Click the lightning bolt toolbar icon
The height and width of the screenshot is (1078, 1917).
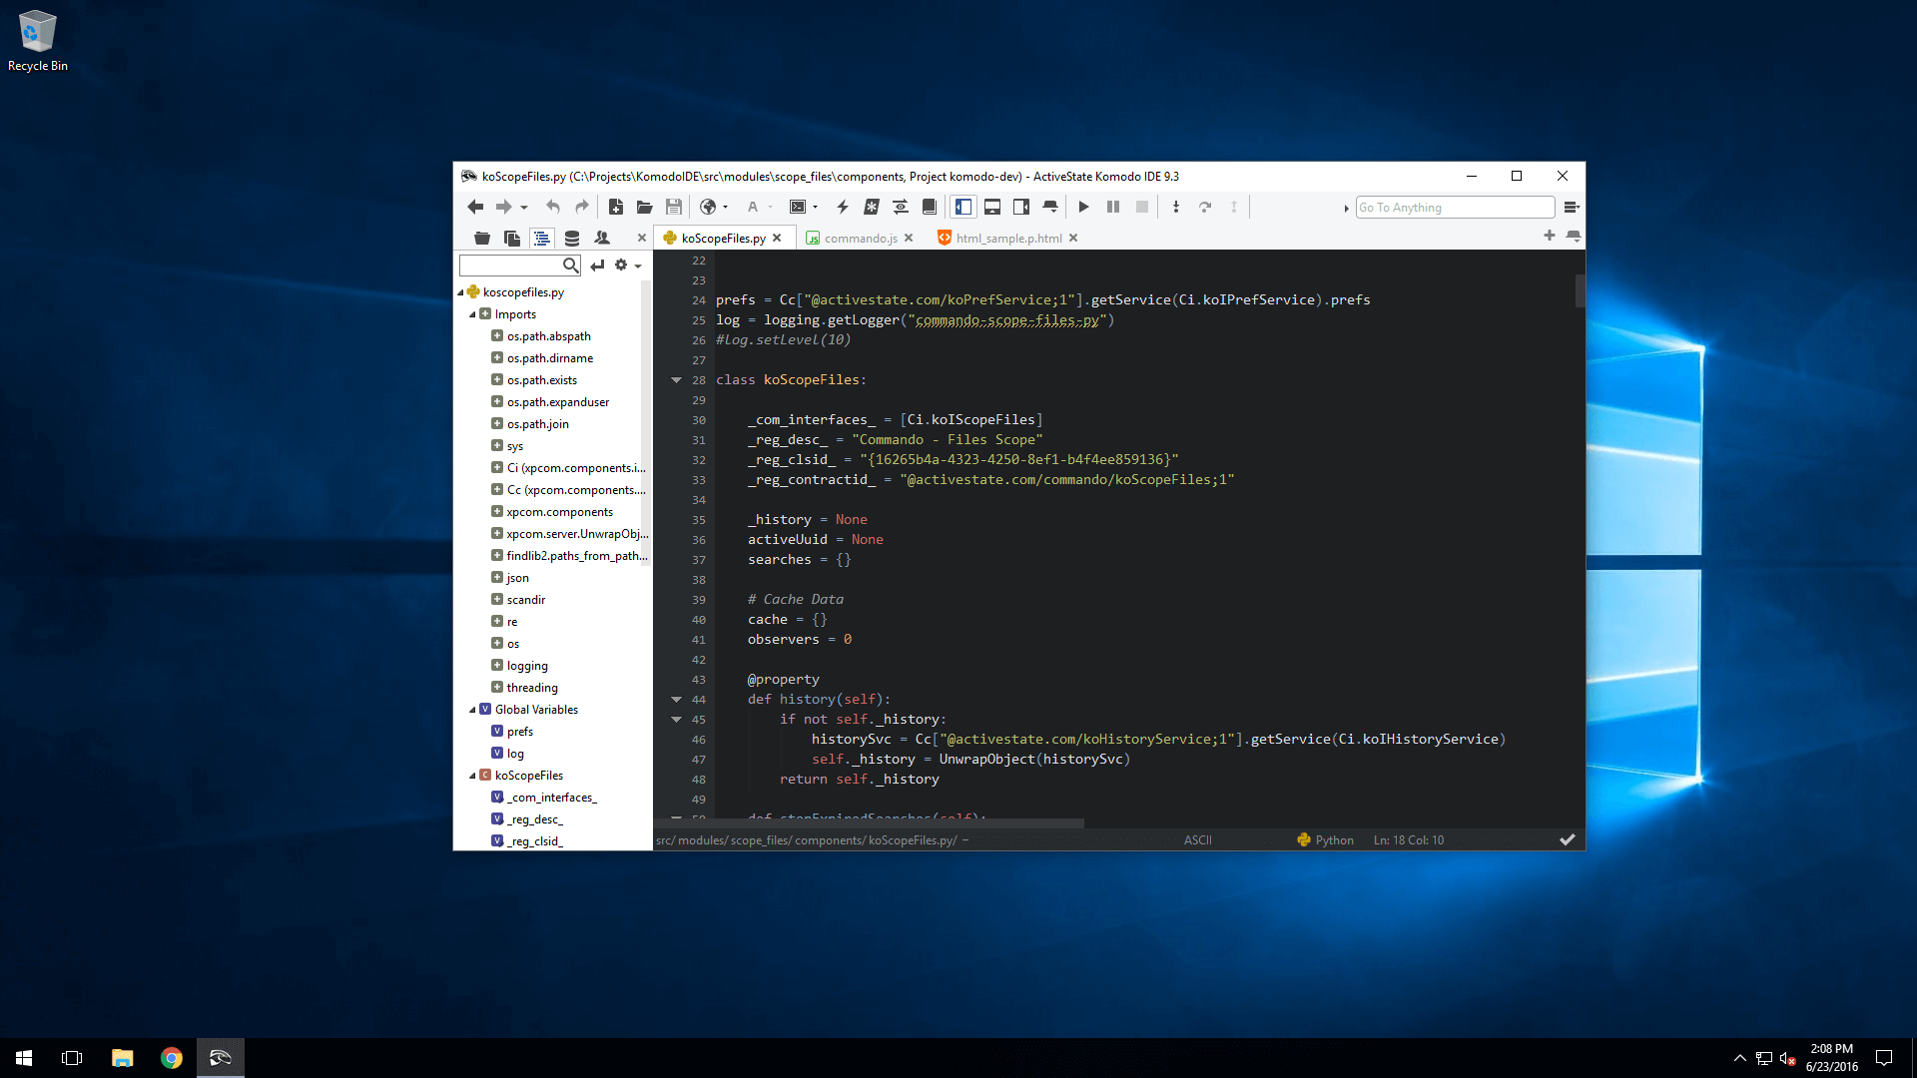[x=842, y=207]
